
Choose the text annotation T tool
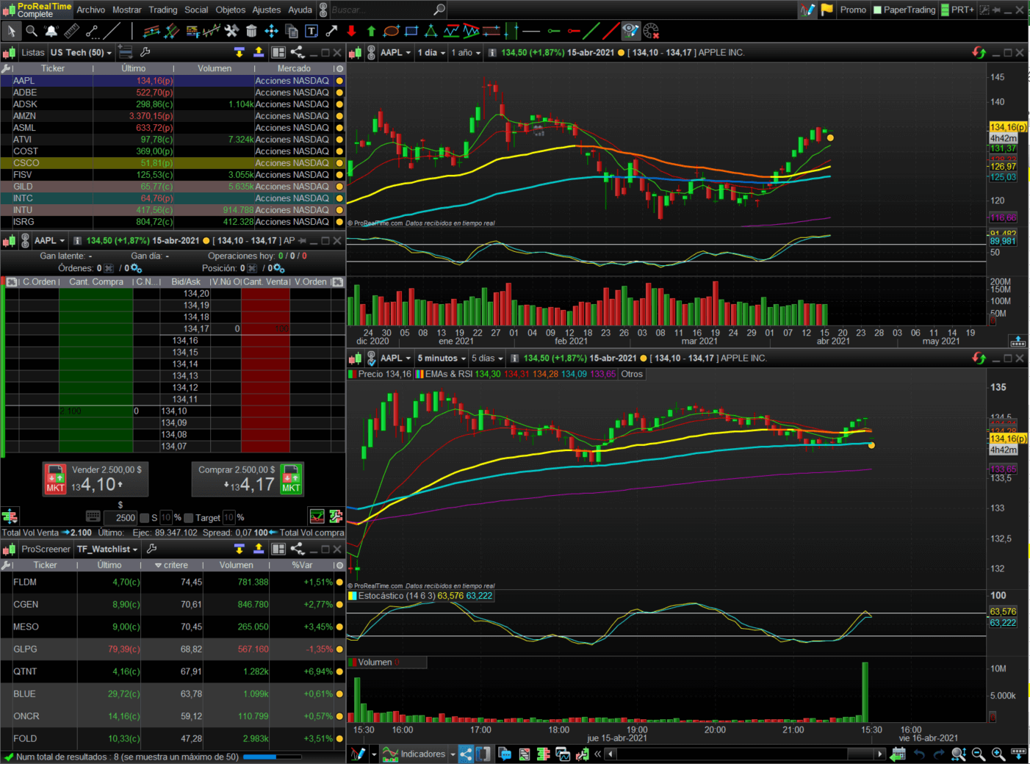click(x=311, y=31)
